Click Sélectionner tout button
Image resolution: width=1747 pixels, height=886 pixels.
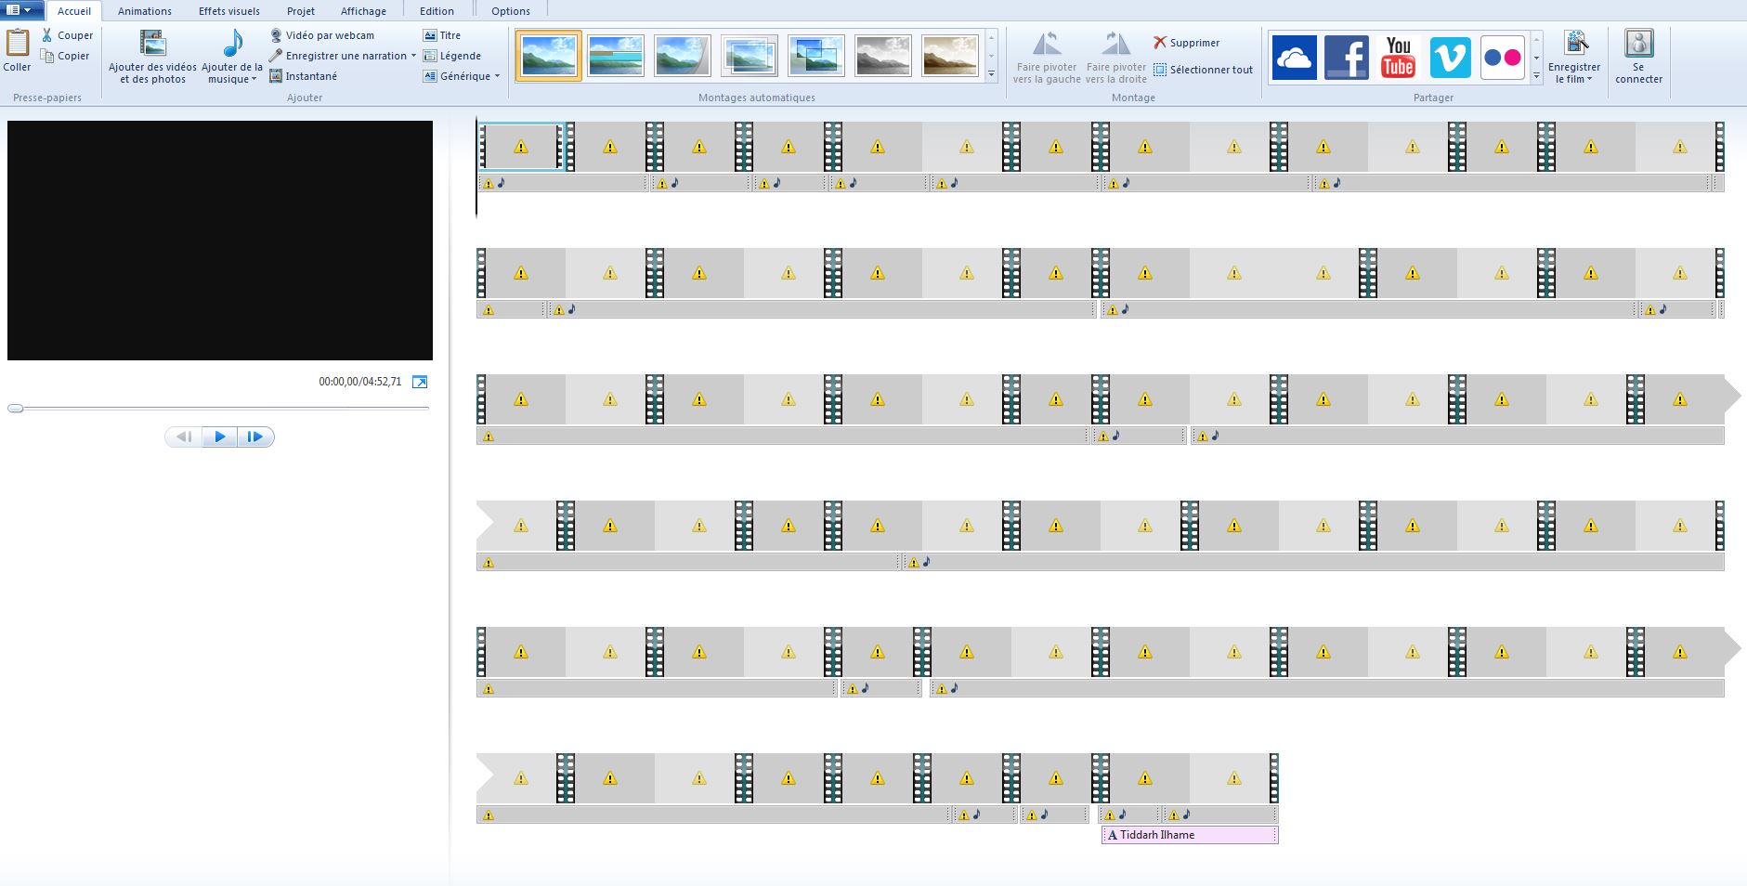tap(1203, 70)
